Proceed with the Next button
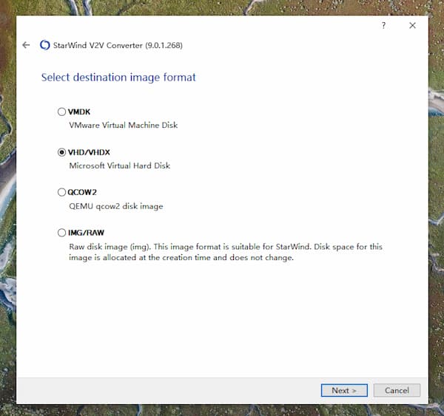Screen dimensions: 444x416 344,390
